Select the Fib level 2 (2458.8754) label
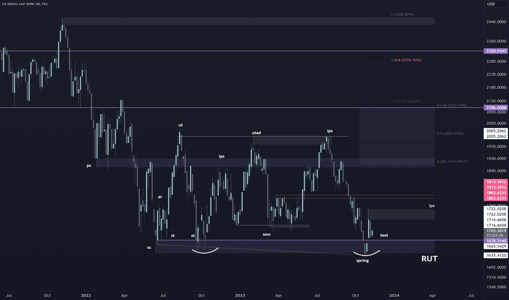Image resolution: width=509 pixels, height=300 pixels. pyautogui.click(x=403, y=15)
